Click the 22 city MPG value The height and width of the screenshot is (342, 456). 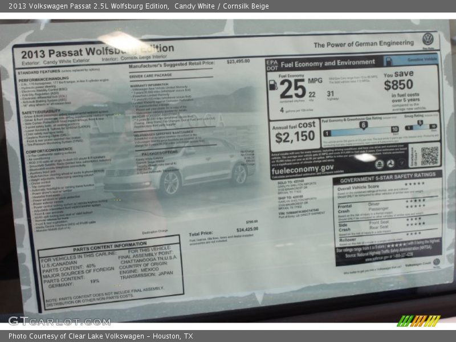point(312,95)
